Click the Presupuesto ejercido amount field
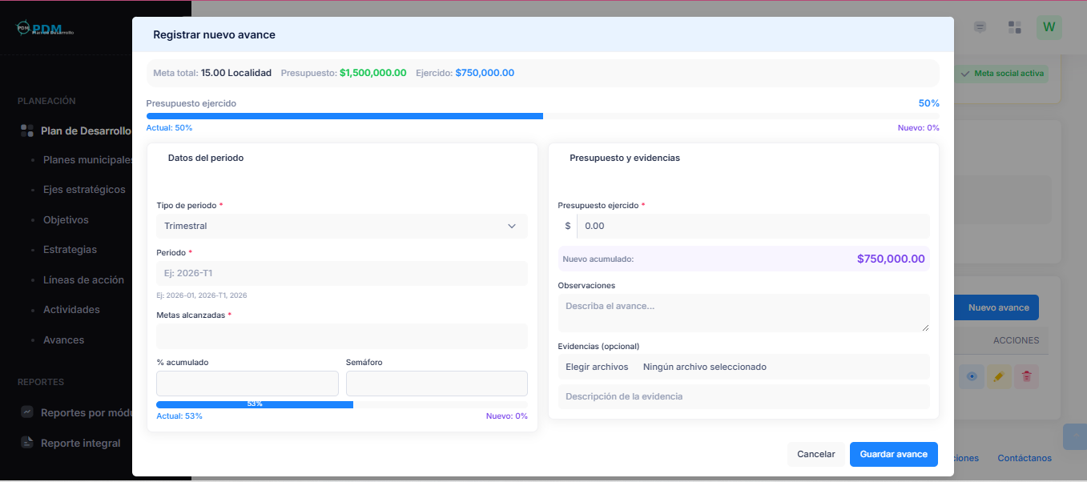Image resolution: width=1087 pixels, height=482 pixels. point(753,226)
